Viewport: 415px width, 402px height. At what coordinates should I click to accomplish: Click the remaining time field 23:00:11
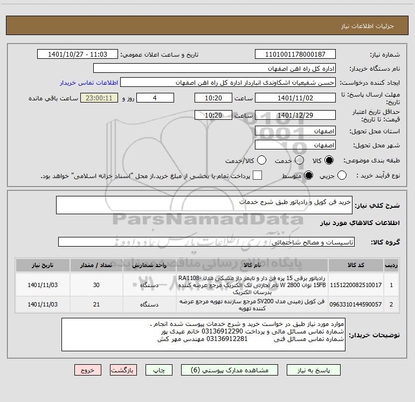click(x=99, y=98)
